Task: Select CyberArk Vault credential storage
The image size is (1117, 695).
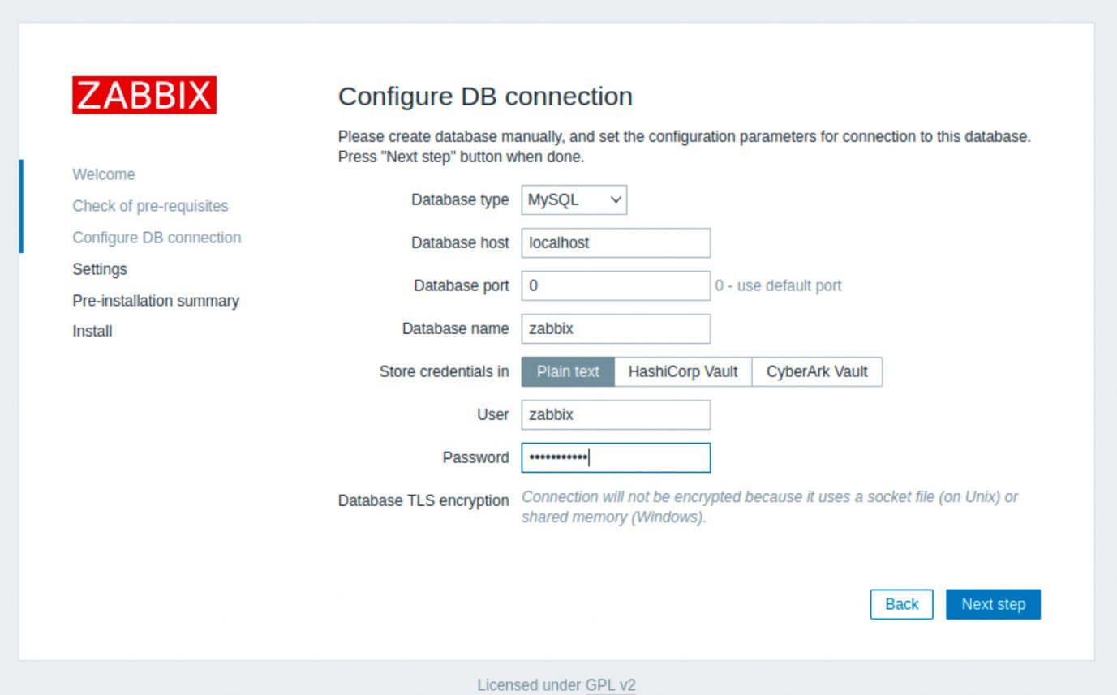Action: tap(817, 371)
